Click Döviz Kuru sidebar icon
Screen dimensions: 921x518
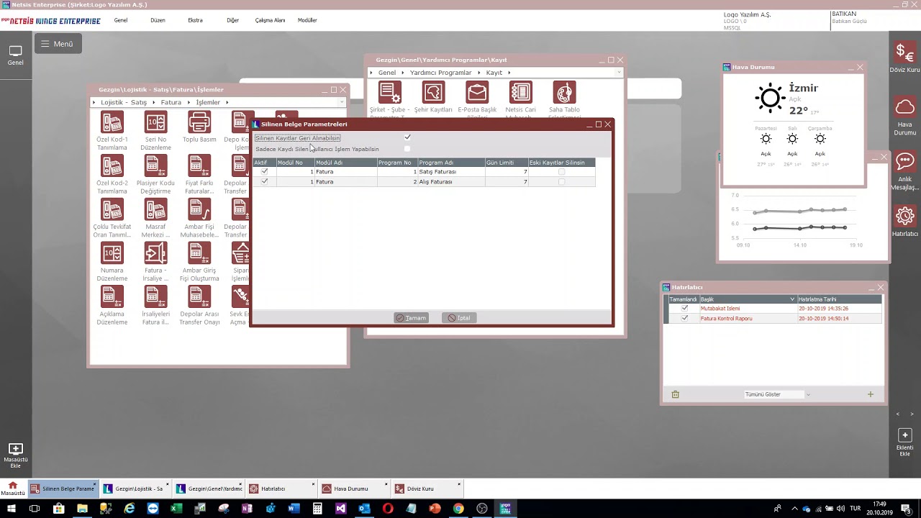pos(904,53)
